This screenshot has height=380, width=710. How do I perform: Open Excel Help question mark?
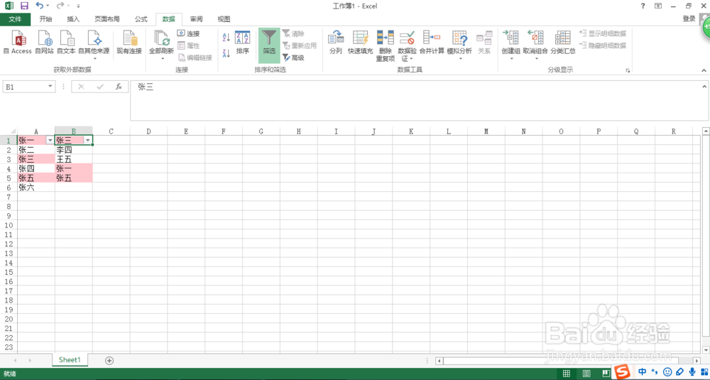(x=643, y=6)
